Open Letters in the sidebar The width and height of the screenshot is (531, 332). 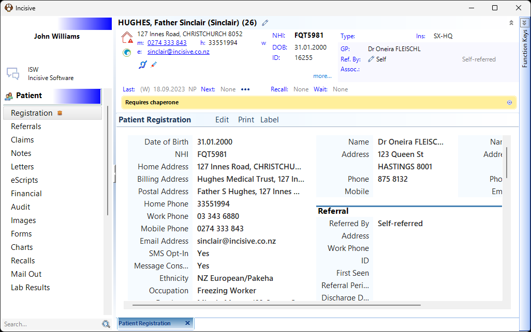click(x=22, y=167)
